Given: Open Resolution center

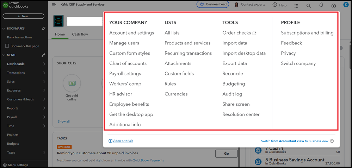Looking at the screenshot, I should click(241, 114).
